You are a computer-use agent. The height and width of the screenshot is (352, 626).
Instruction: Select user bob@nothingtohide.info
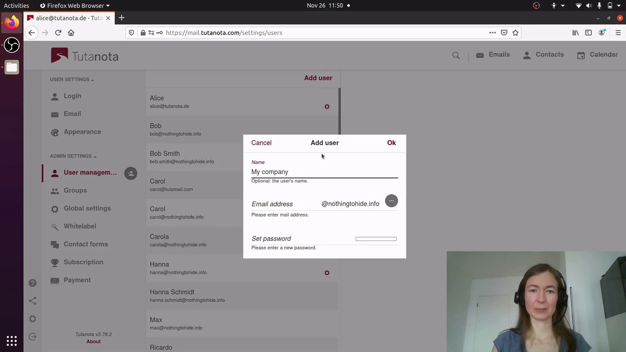click(x=242, y=130)
